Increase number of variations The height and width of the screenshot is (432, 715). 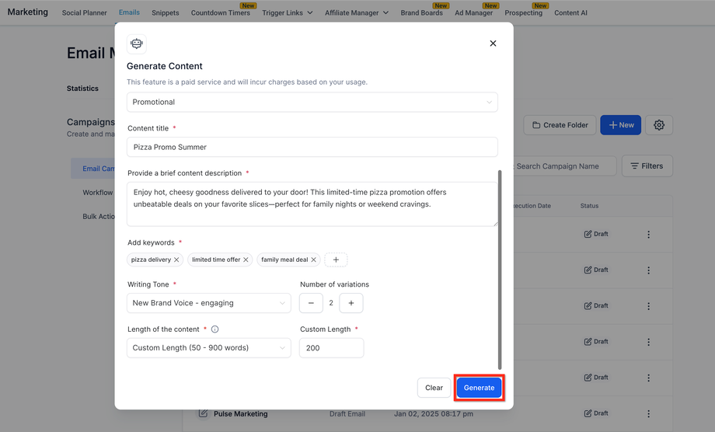click(351, 303)
